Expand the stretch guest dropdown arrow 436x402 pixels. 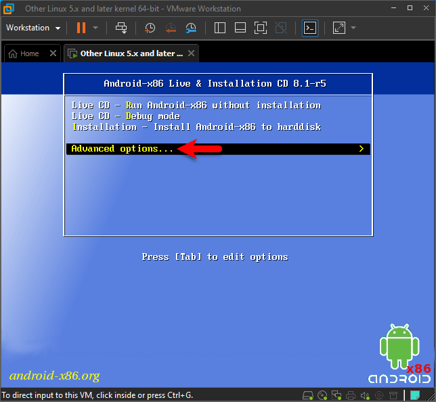pyautogui.click(x=353, y=28)
